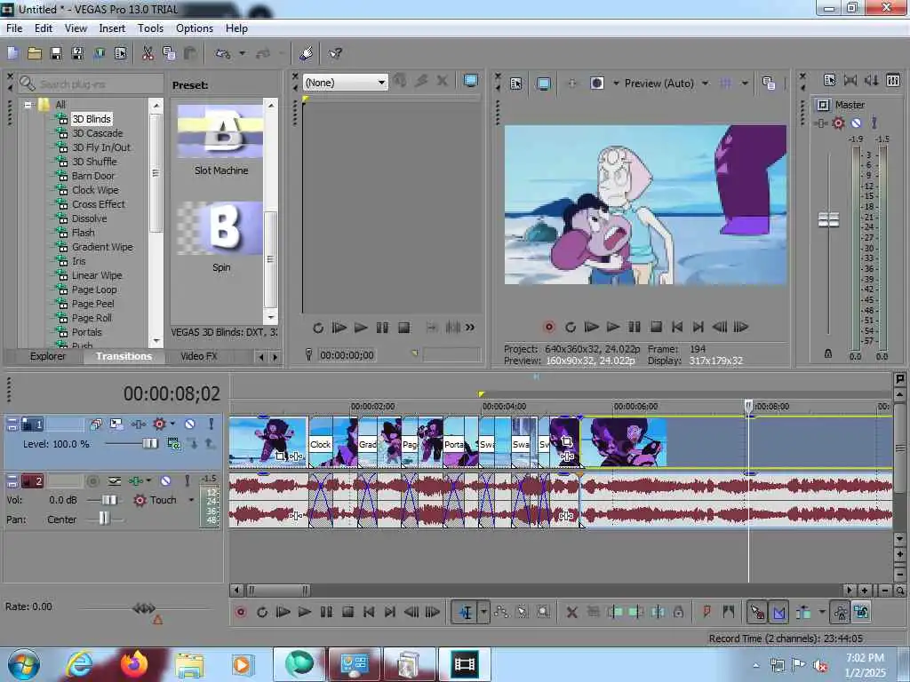Open the Options menu
910x682 pixels.
click(x=195, y=28)
